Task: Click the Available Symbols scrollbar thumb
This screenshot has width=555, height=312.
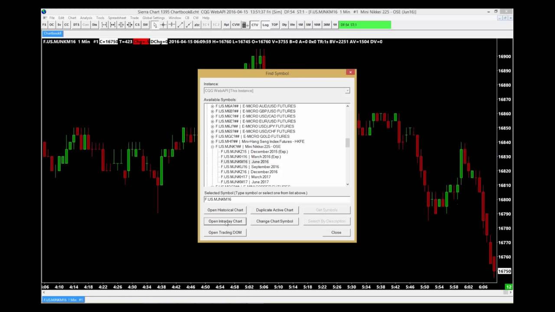Action: [347, 143]
